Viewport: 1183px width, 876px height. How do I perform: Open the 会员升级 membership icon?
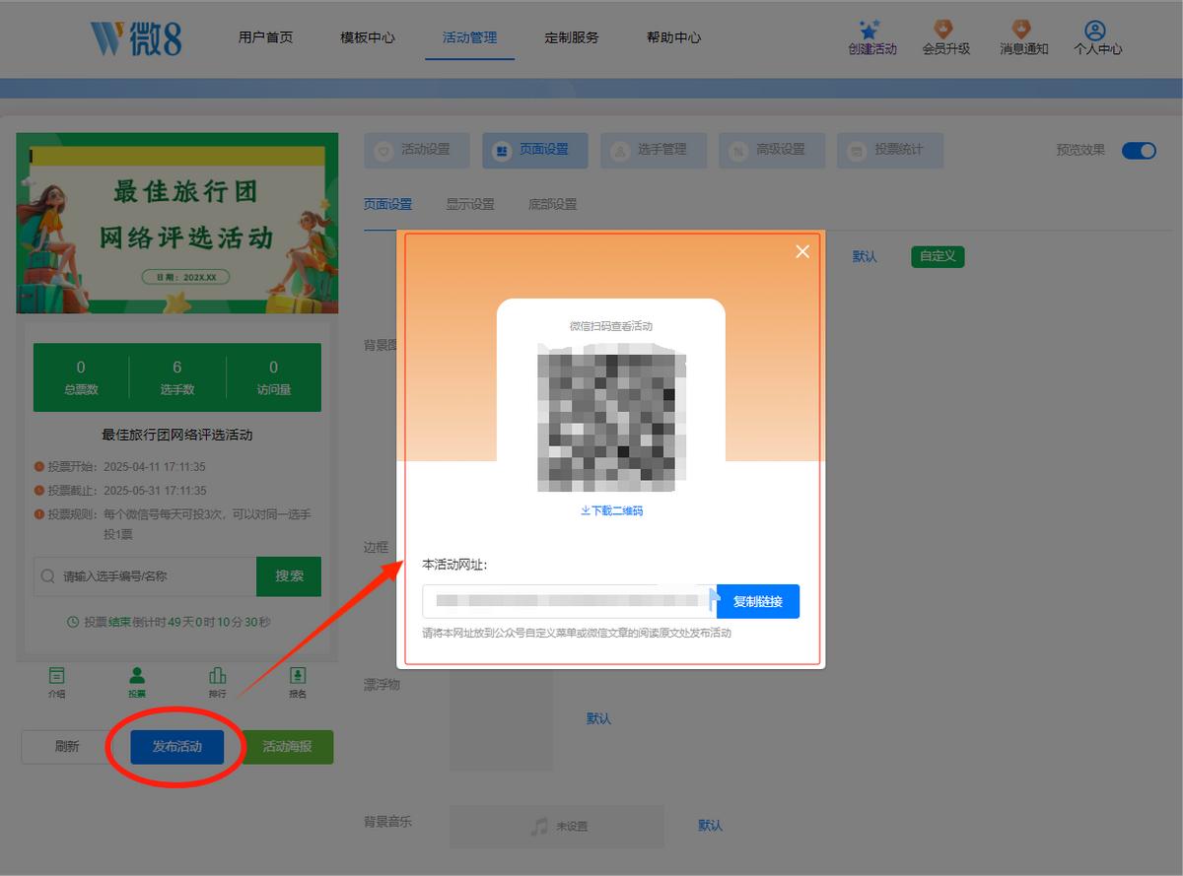[x=944, y=30]
